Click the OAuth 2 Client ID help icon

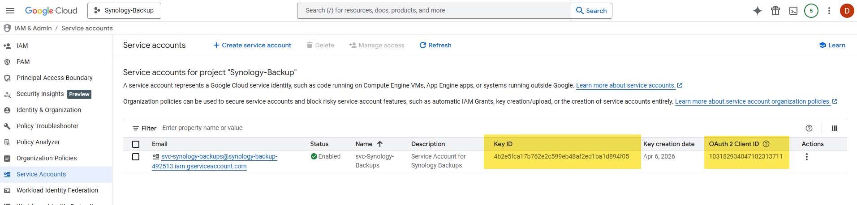(x=766, y=144)
